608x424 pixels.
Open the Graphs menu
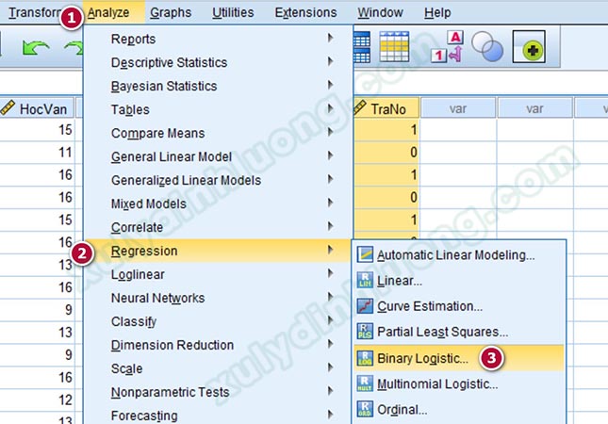171,12
